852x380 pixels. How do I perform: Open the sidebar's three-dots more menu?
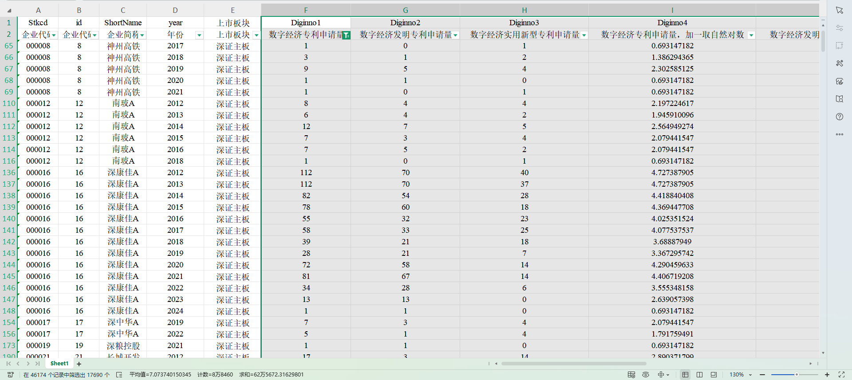[839, 134]
